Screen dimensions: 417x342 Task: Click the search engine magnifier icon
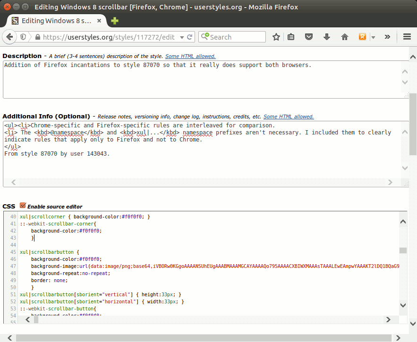click(205, 36)
